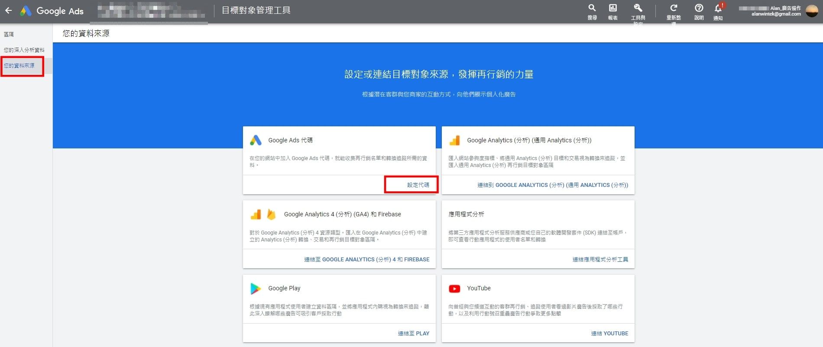The image size is (823, 347).
Task: Click the red YouTube play icon
Action: (454, 289)
